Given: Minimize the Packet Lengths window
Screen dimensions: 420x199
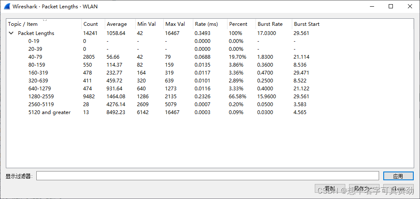Looking at the screenshot, I should pyautogui.click(x=372, y=6).
